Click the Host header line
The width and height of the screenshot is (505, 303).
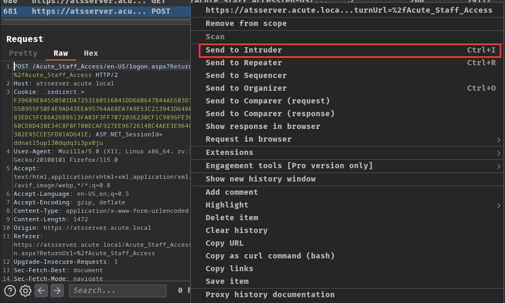tap(64, 84)
